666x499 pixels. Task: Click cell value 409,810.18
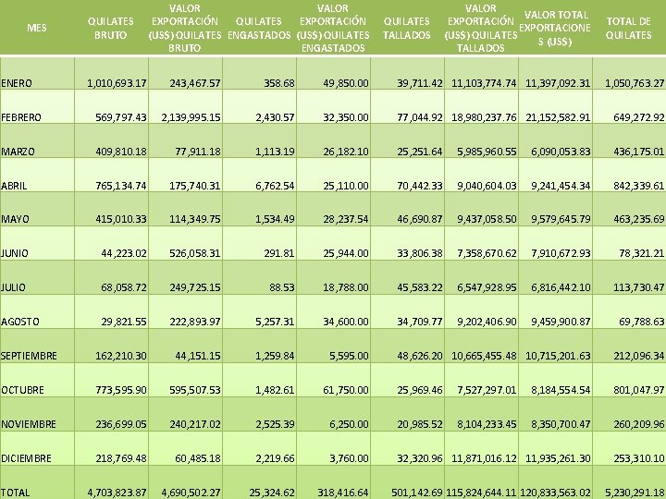click(121, 152)
